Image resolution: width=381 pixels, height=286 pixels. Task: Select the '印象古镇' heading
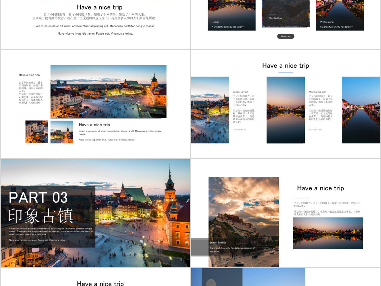click(41, 216)
